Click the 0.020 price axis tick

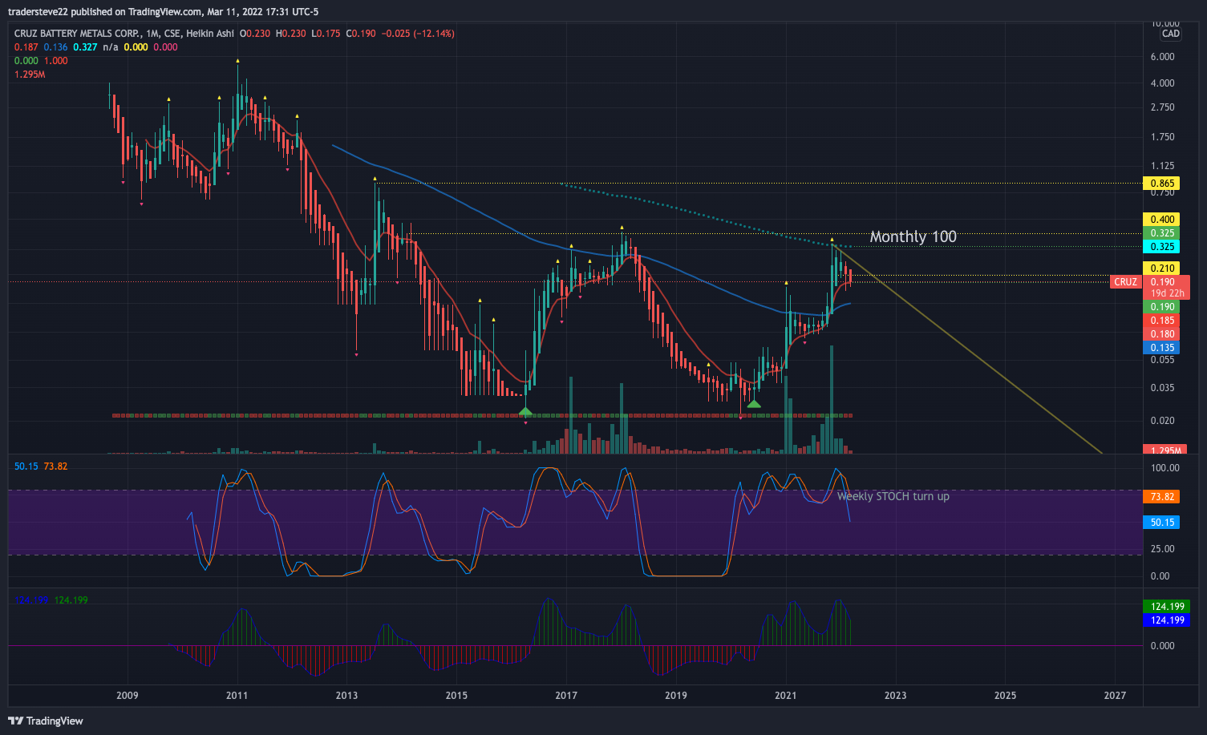tap(1162, 421)
